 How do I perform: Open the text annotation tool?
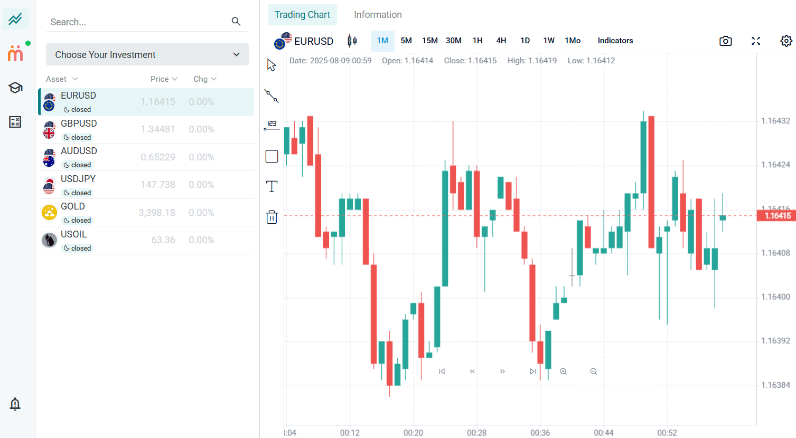271,186
